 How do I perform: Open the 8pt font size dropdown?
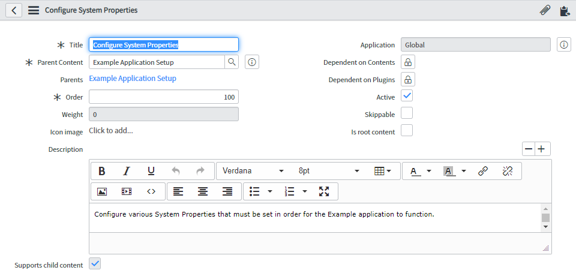click(x=329, y=171)
